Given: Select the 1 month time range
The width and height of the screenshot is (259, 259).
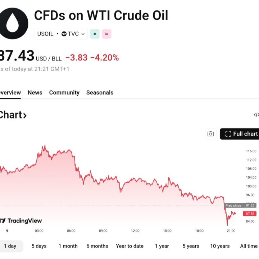Looking at the screenshot, I should (x=68, y=246).
